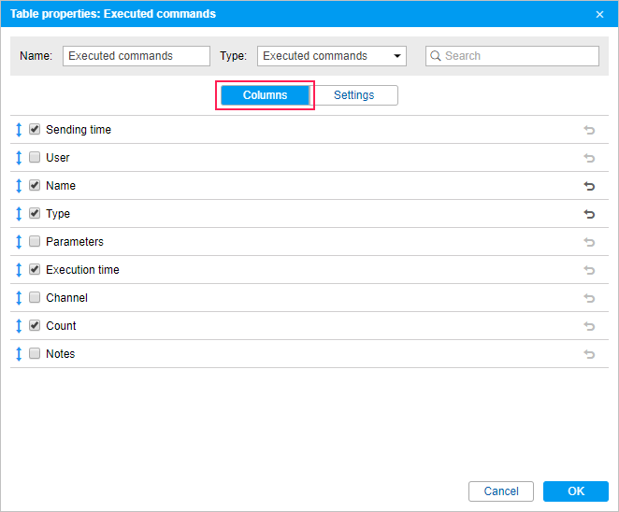Uncheck the Count column
Image resolution: width=619 pixels, height=512 pixels.
35,325
